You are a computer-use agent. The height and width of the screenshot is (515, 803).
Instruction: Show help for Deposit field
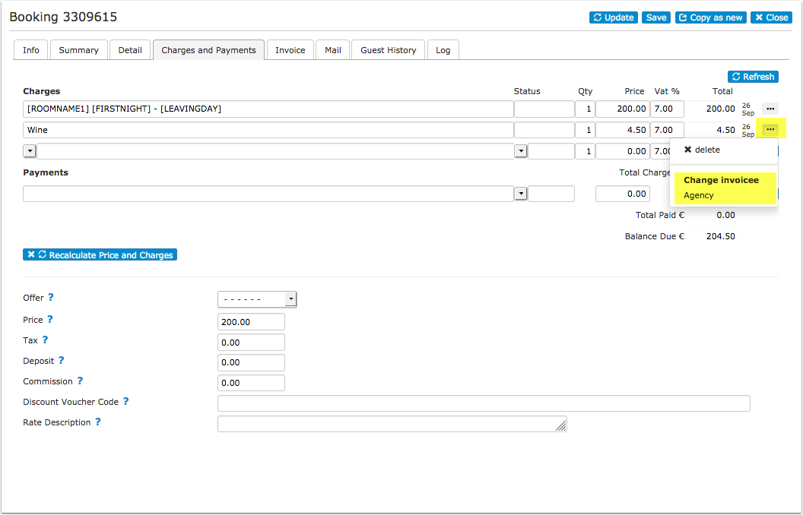[x=61, y=360]
